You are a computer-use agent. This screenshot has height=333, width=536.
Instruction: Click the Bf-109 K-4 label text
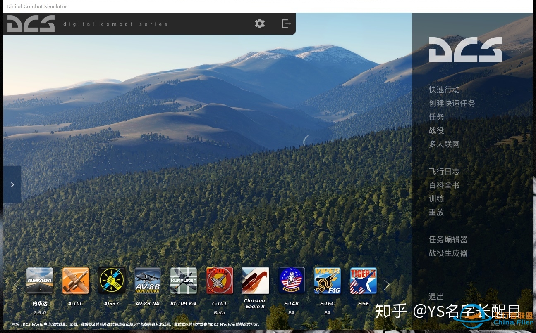click(184, 304)
